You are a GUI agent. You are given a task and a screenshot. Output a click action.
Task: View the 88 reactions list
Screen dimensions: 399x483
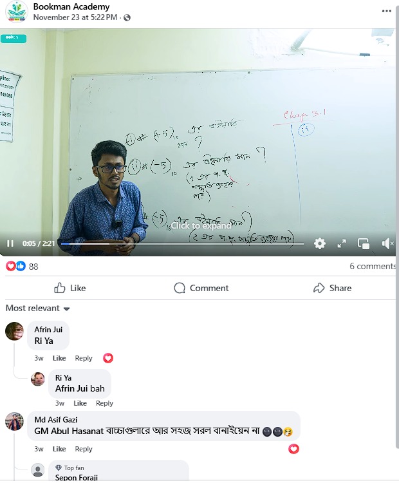pos(21,266)
